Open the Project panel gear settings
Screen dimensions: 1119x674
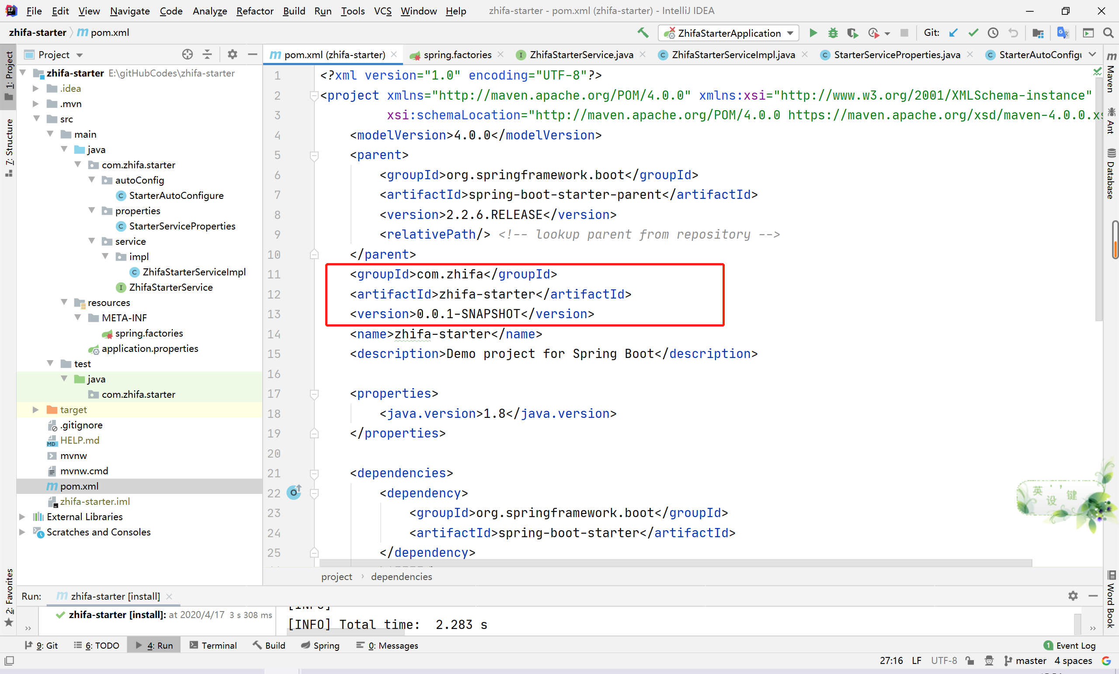(232, 55)
